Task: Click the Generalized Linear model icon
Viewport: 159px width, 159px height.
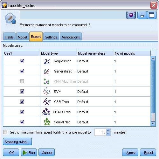Action: (46, 72)
